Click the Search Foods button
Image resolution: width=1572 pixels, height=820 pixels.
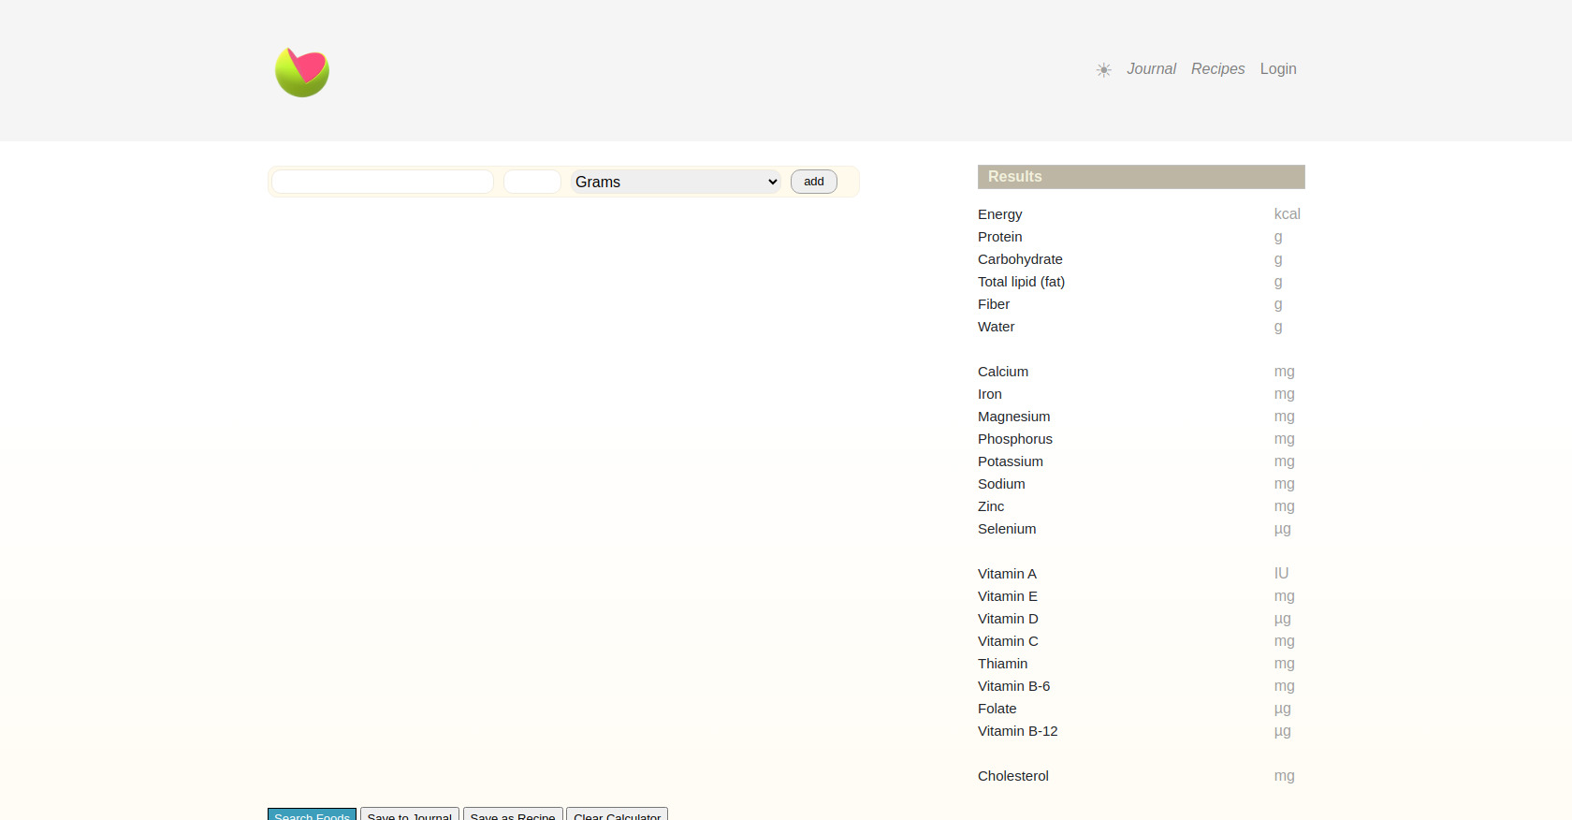(x=312, y=814)
